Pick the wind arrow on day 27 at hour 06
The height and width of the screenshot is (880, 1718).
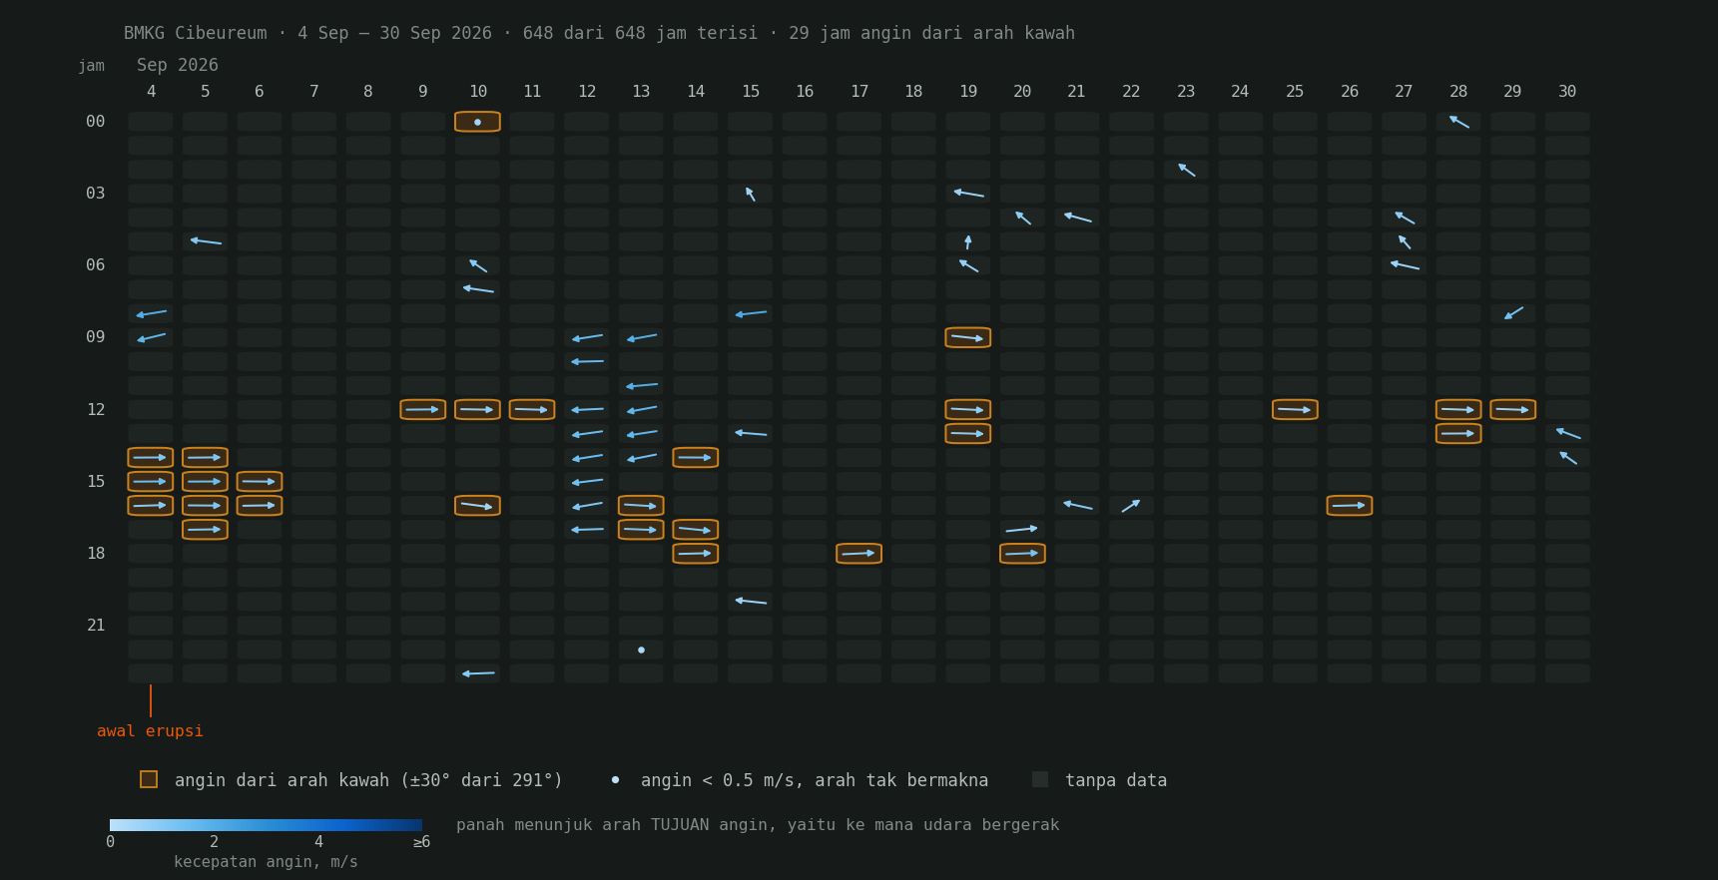pos(1405,265)
